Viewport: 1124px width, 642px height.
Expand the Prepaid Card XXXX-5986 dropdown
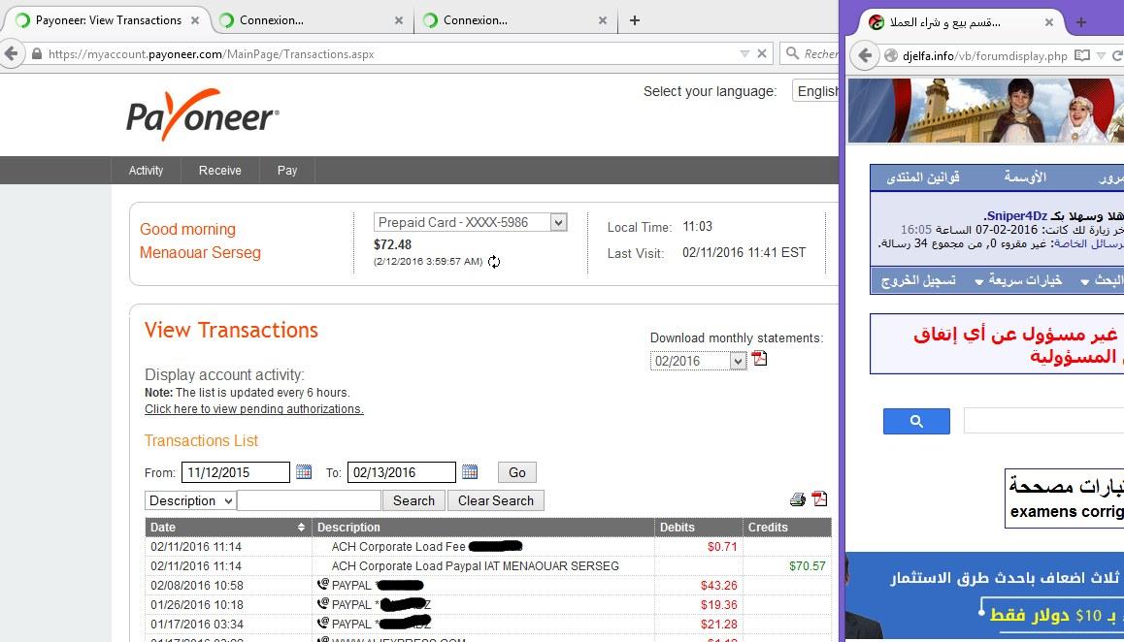[x=558, y=222]
